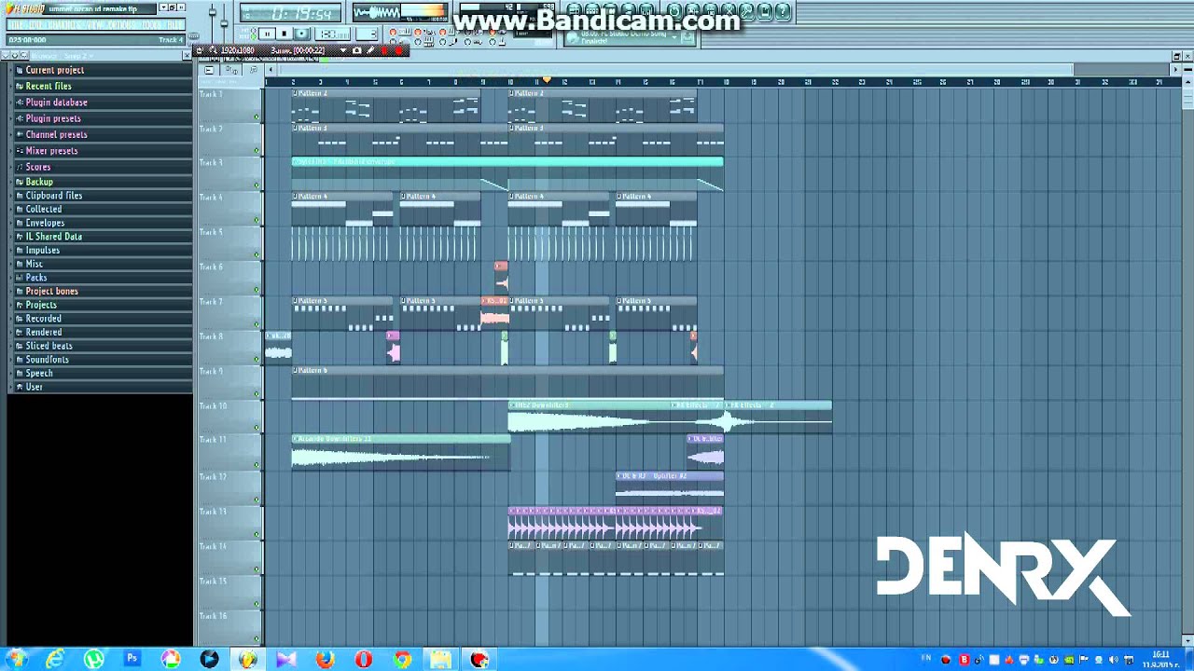Open the Bandicam overlay dropdown arrow
Screen dimensions: 1194x671
pos(343,50)
